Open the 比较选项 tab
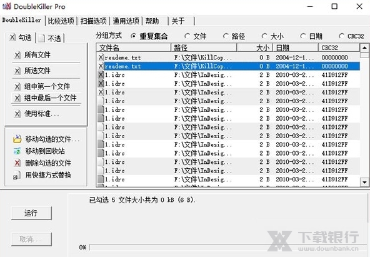The height and width of the screenshot is (257, 370). click(x=61, y=21)
